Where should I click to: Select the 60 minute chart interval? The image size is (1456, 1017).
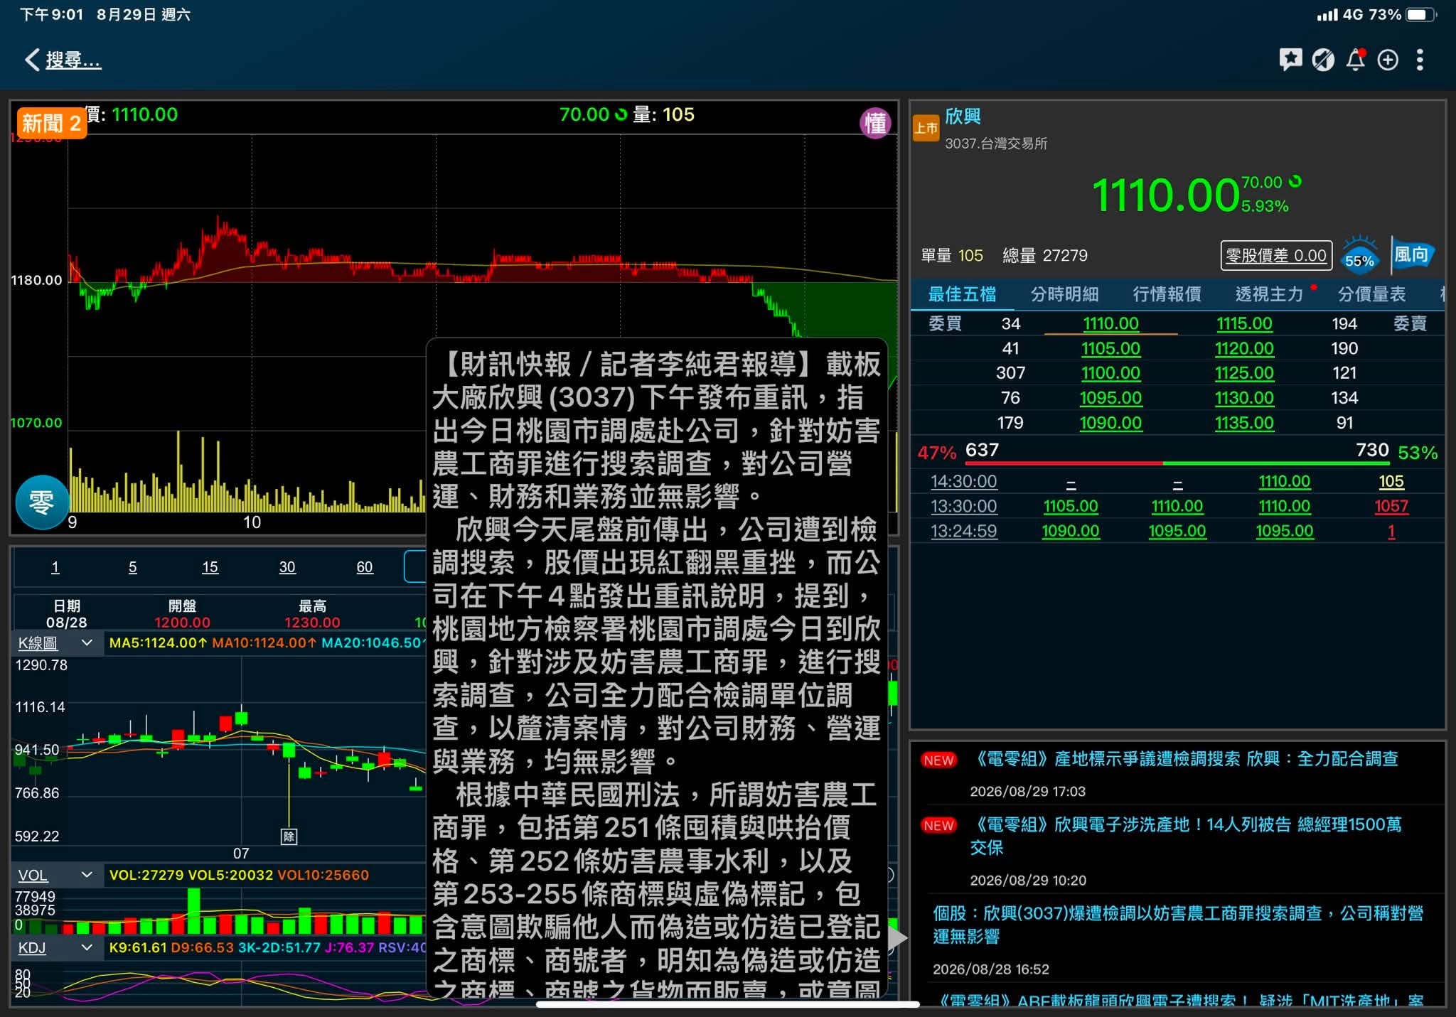tap(364, 567)
